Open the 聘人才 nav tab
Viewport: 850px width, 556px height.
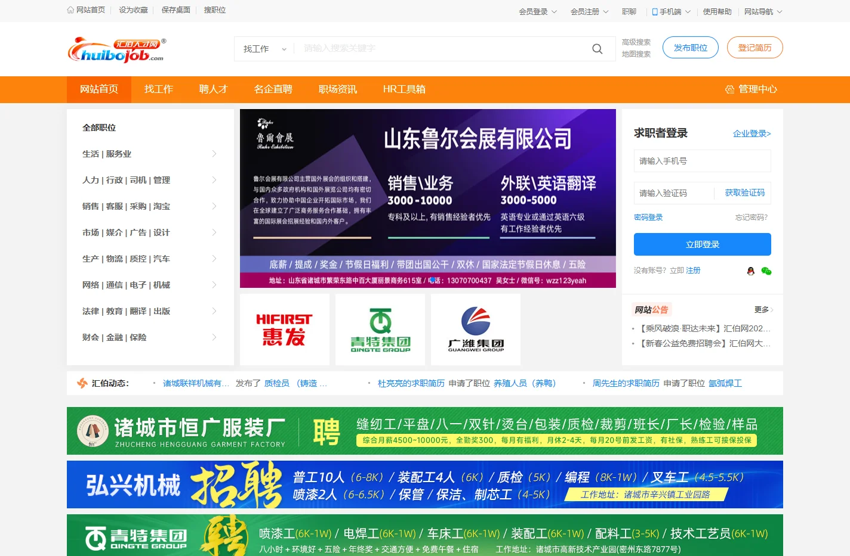(x=214, y=89)
